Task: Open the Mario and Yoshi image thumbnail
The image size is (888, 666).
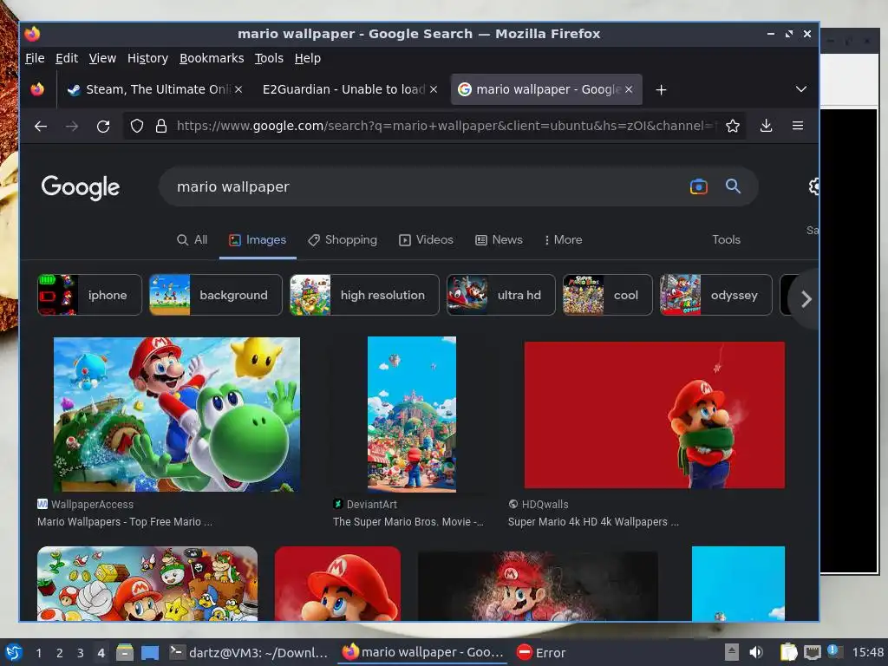Action: coord(177,414)
